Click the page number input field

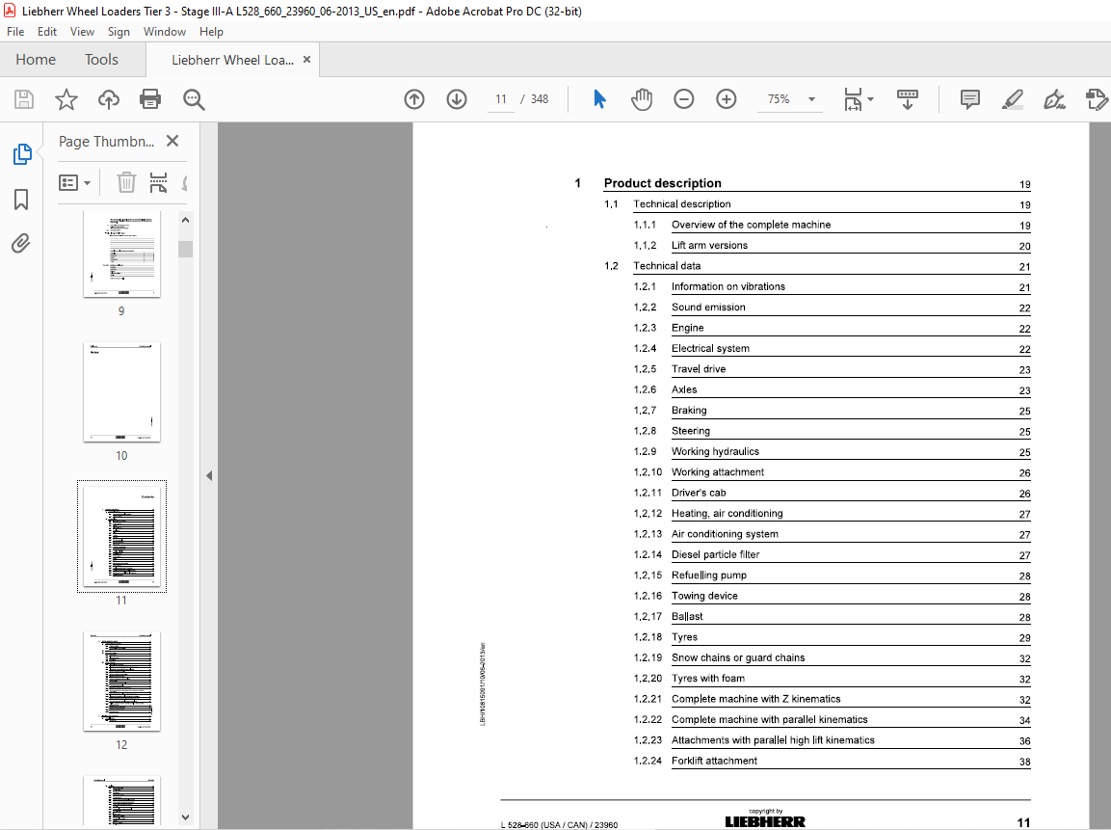pos(501,99)
